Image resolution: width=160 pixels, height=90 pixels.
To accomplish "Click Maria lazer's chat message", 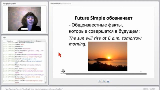I will 20,69.
